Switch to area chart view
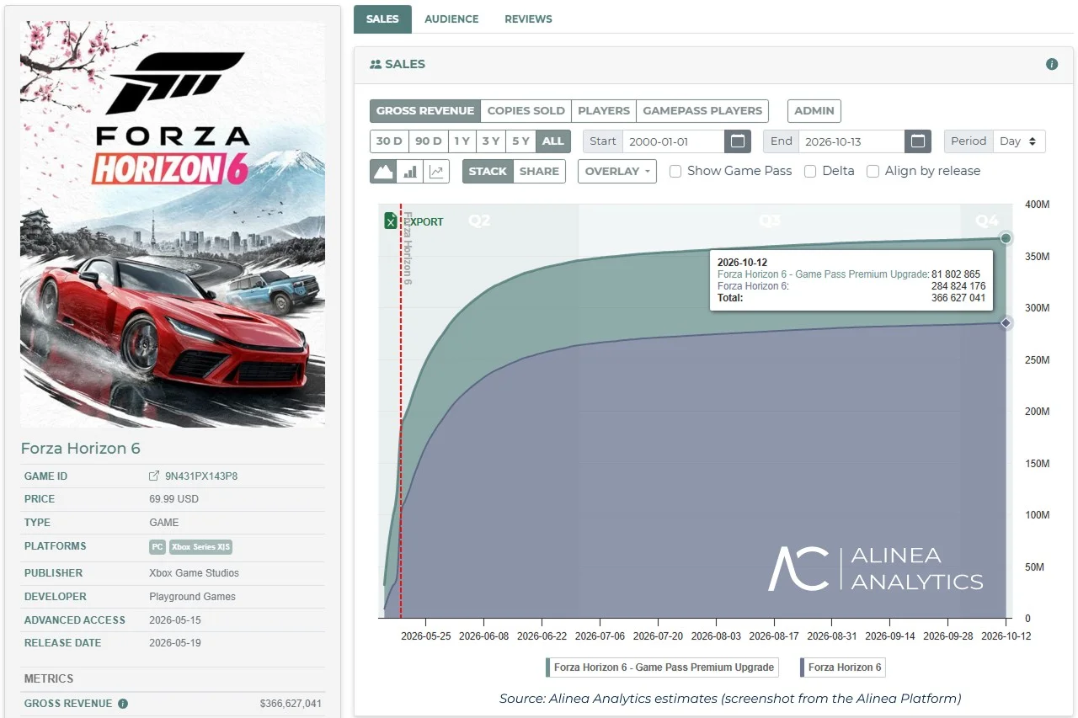 coord(383,171)
